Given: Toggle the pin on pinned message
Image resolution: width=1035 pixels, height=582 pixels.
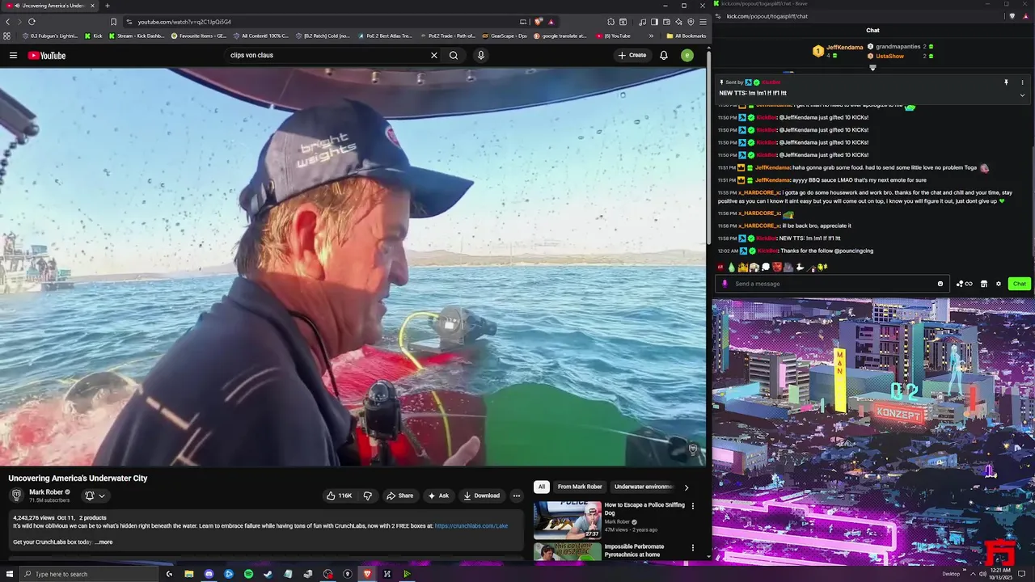Looking at the screenshot, I should tap(1007, 82).
